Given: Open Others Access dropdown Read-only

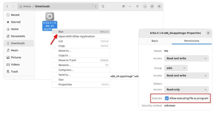Looking at the screenshot, I should click(187, 90).
